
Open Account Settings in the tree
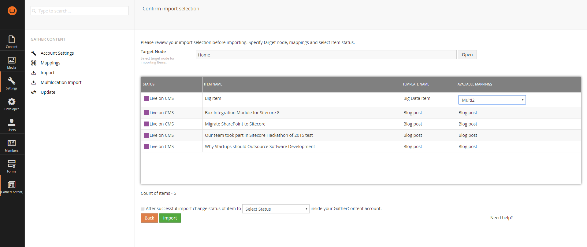(57, 53)
